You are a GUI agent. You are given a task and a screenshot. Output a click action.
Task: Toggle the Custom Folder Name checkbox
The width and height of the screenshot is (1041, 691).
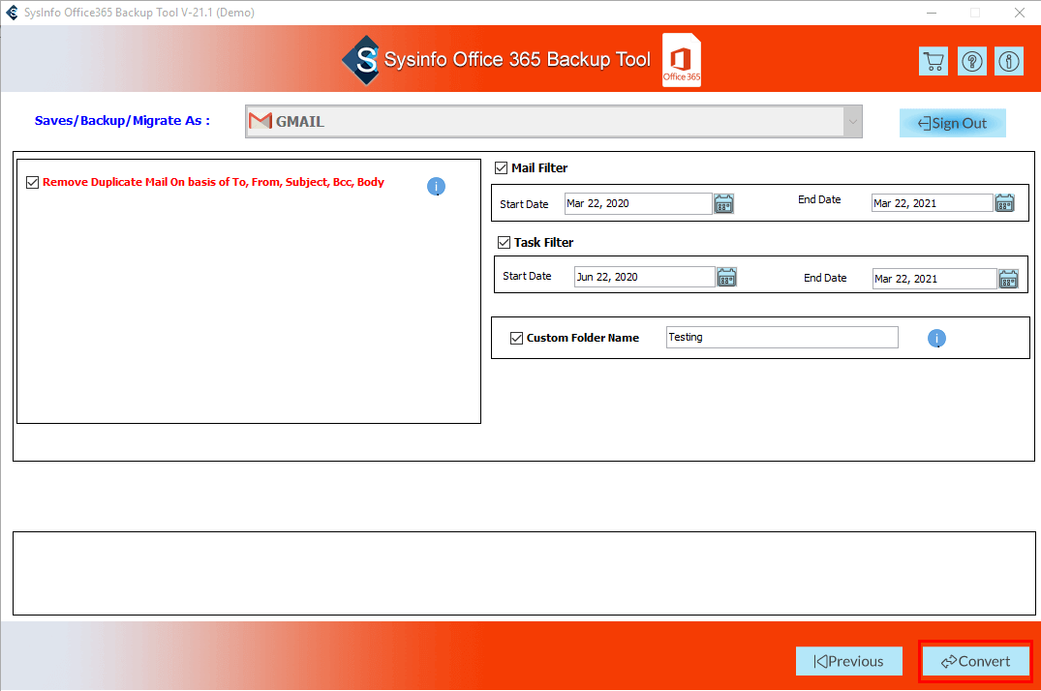516,338
